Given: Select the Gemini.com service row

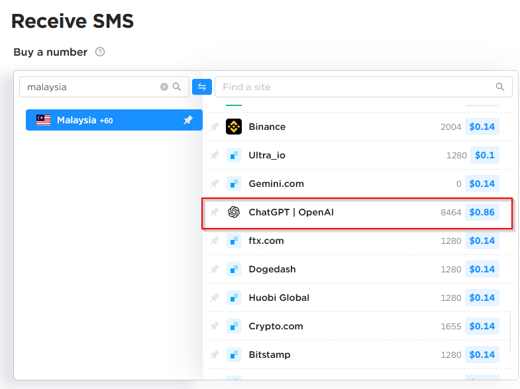Looking at the screenshot, I should coord(360,184).
